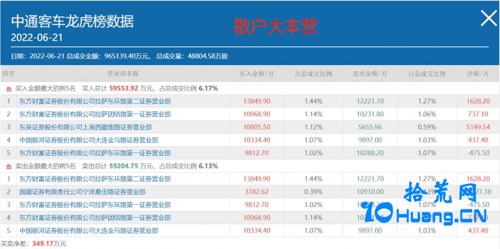Image resolution: width=500 pixels, height=249 pixels.
Task: Click the 中通客车龙虎榜数据 title
Action: (72, 22)
